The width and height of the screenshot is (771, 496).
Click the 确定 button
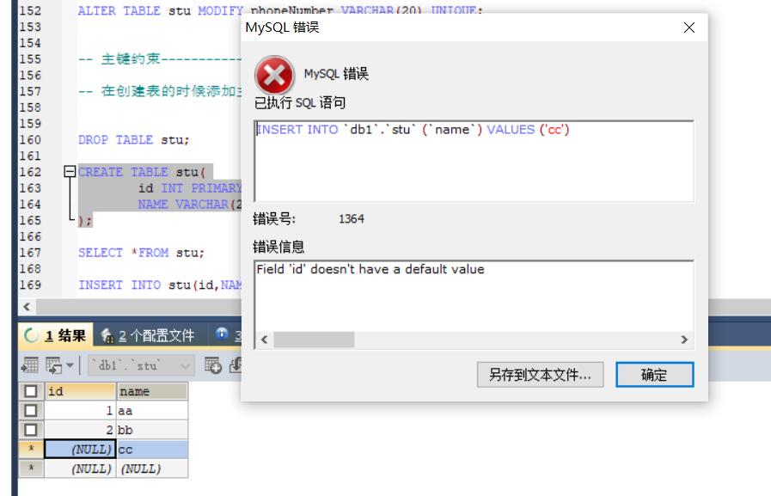[654, 375]
